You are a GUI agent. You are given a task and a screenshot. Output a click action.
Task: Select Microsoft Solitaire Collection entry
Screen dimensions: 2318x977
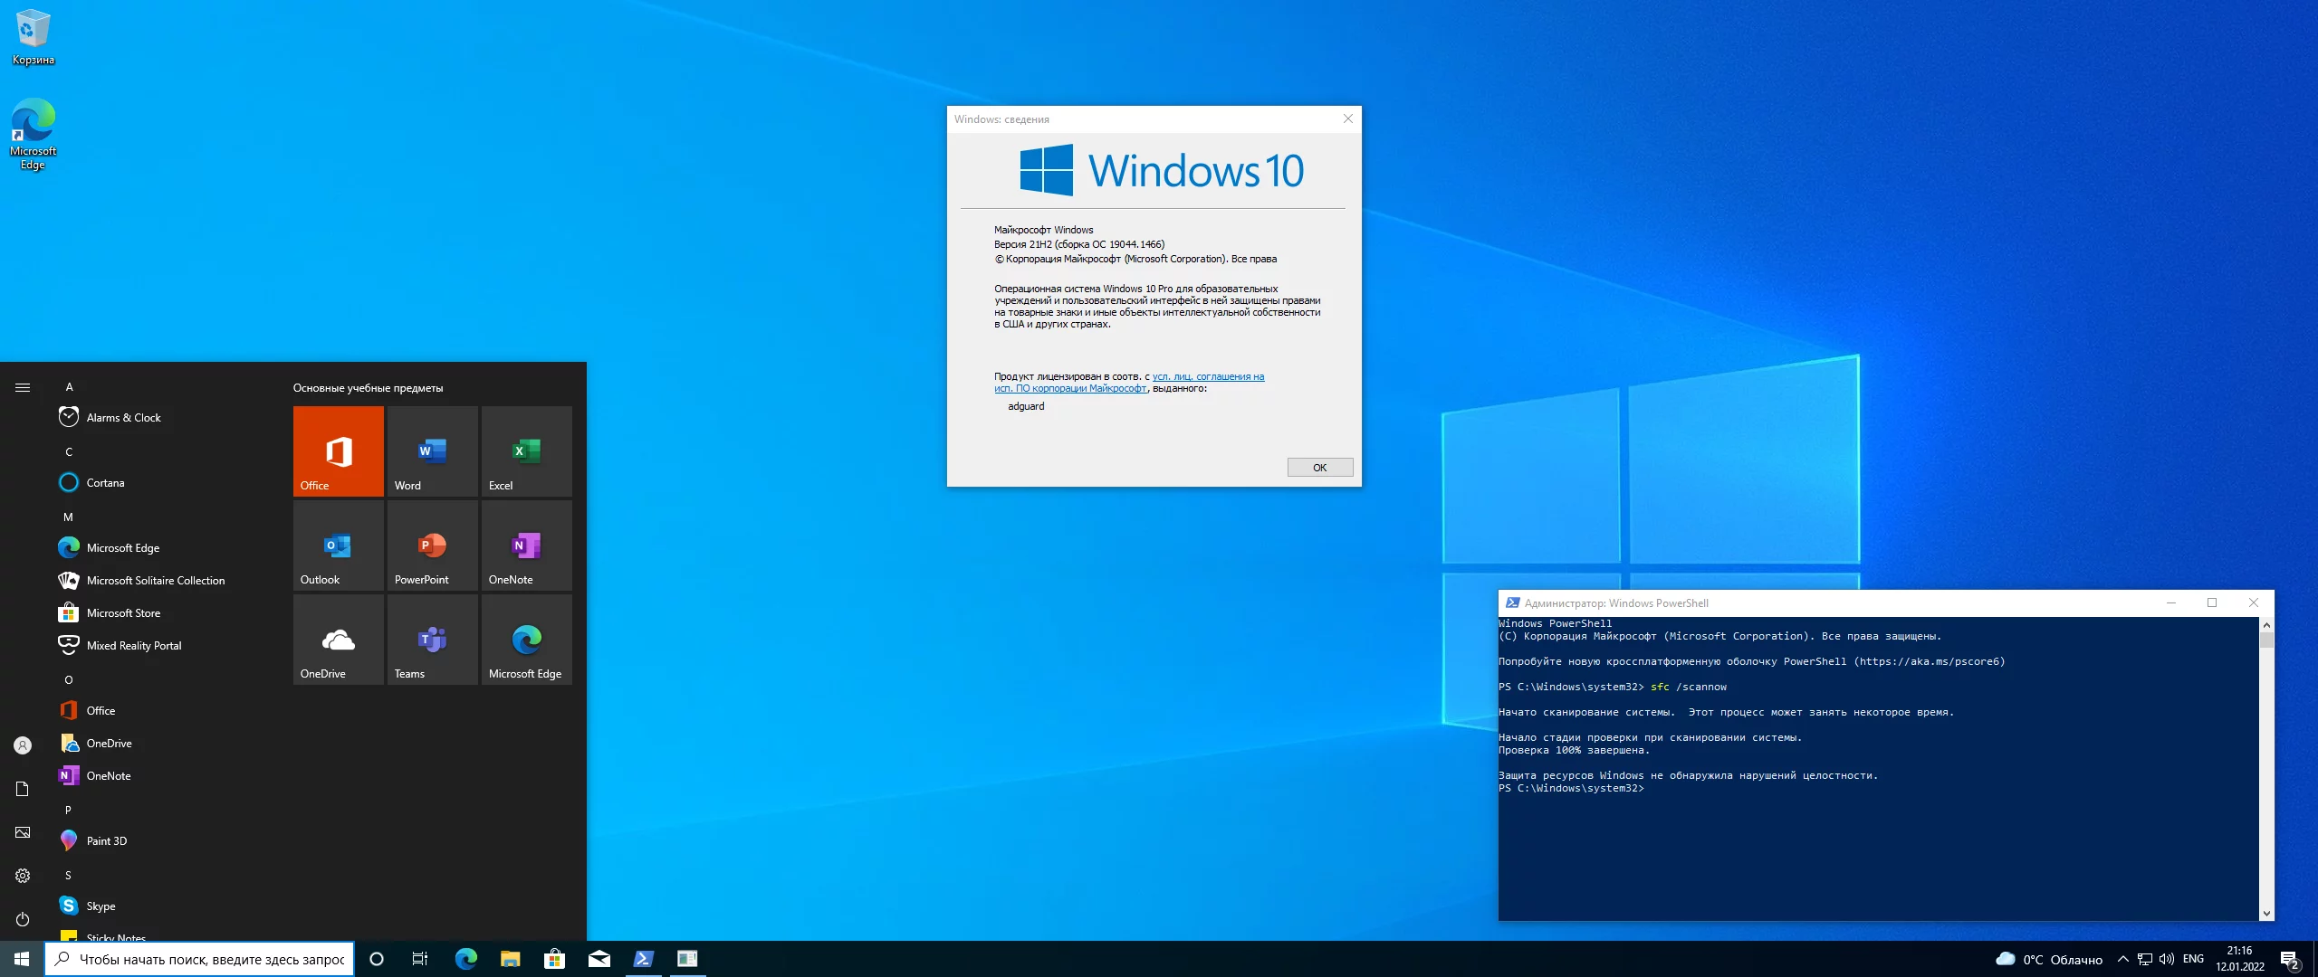pos(156,580)
